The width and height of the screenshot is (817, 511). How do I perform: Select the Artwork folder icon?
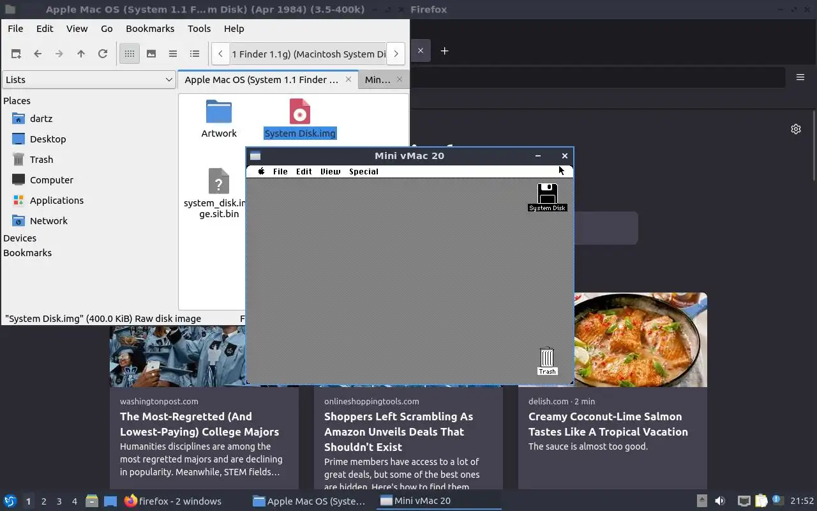point(219,112)
